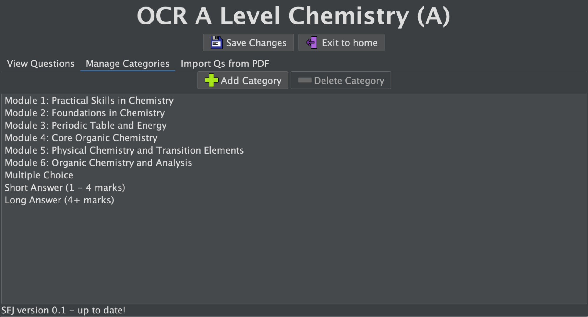Select Module 1: Practical Skills in Chemistry
Image resolution: width=588 pixels, height=317 pixels.
[89, 101]
